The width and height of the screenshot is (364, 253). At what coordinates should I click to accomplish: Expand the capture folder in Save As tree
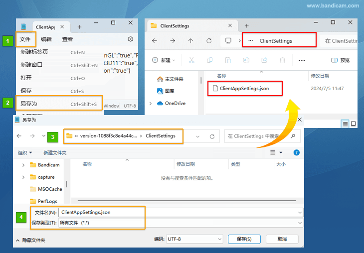coord(23,177)
